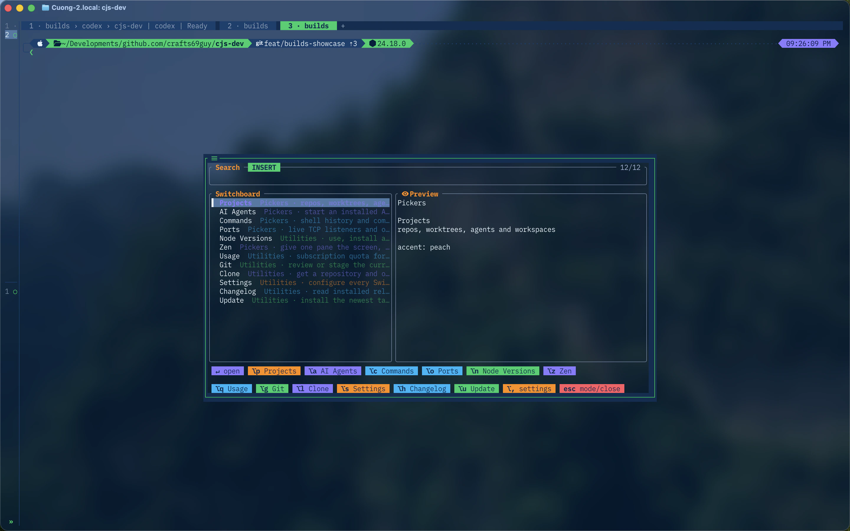This screenshot has height=531, width=850.
Task: Click the green prompt chevron below path
Action: click(x=31, y=52)
